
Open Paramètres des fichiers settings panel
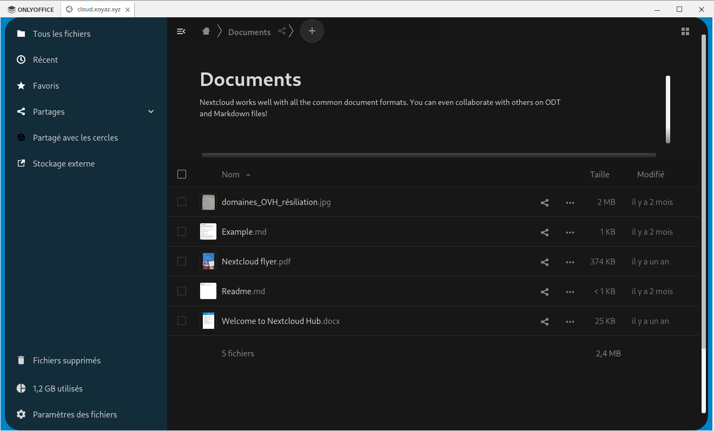(x=75, y=415)
